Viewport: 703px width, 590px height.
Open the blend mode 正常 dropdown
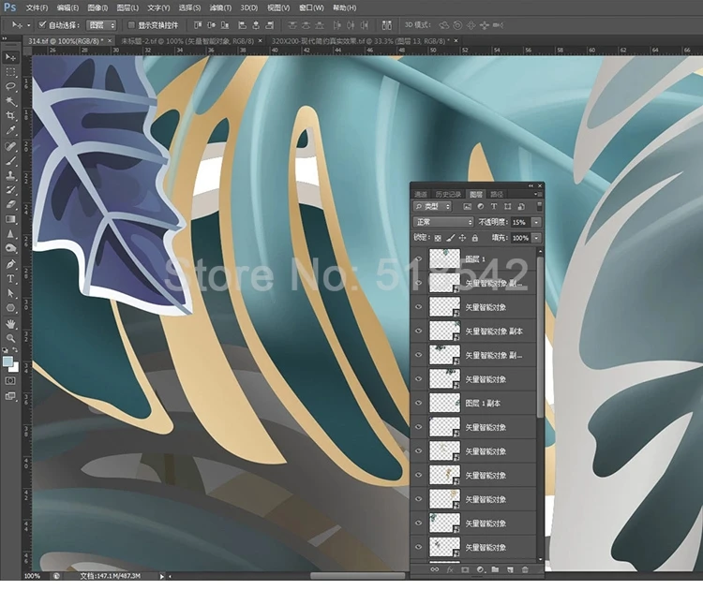point(443,222)
